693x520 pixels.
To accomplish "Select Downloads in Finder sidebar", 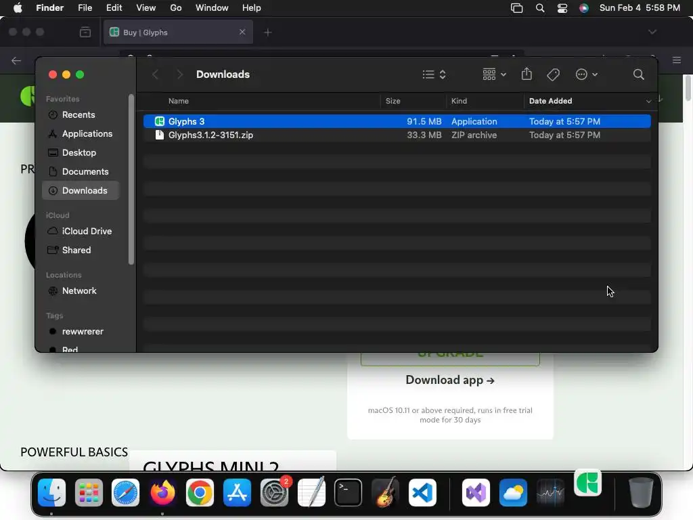I will coord(81,190).
